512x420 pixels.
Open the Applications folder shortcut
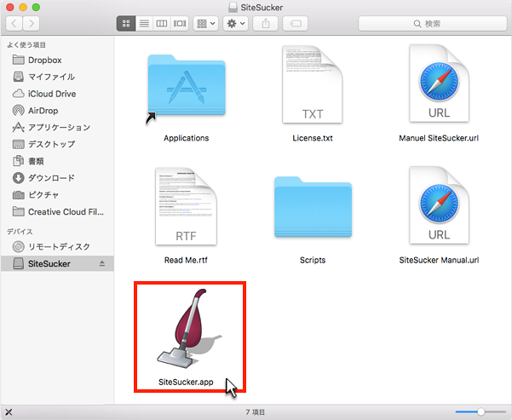[186, 85]
